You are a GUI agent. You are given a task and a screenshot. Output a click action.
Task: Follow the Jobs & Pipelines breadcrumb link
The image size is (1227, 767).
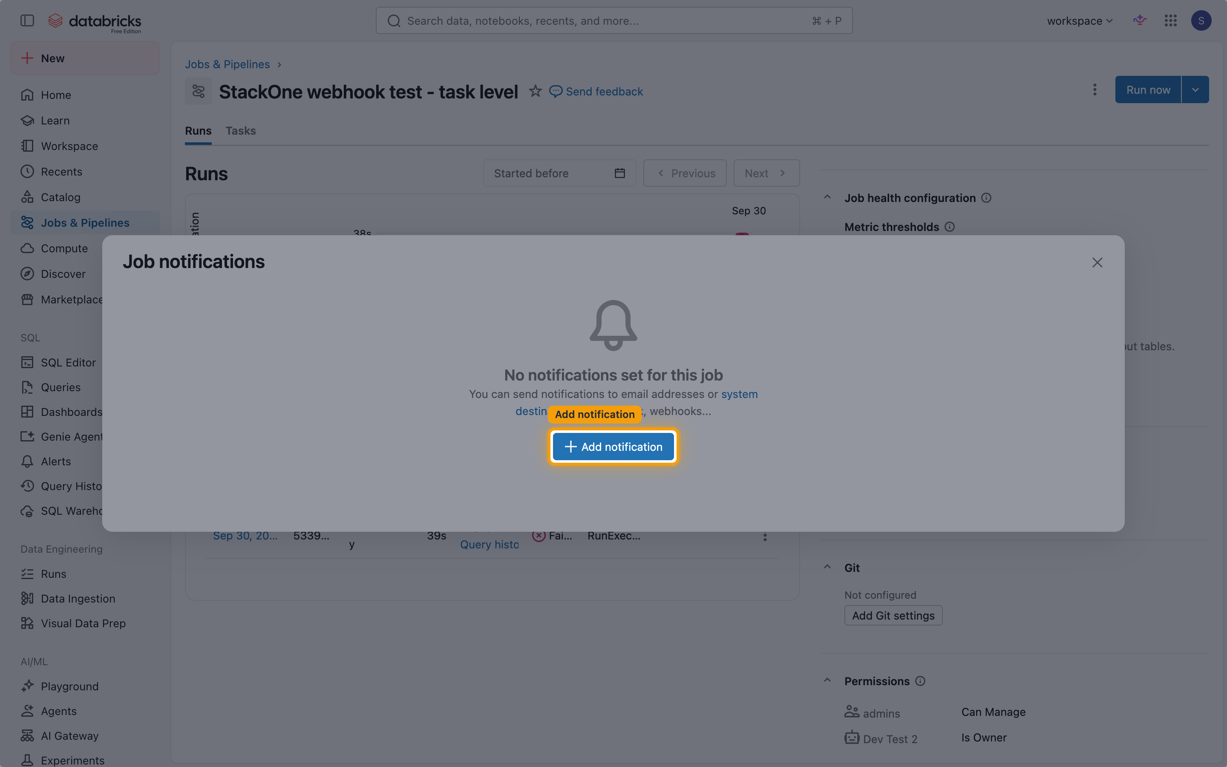tap(227, 64)
